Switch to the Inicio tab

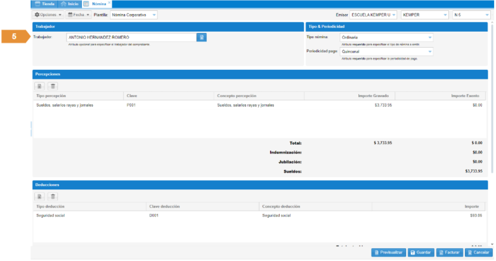point(70,4)
